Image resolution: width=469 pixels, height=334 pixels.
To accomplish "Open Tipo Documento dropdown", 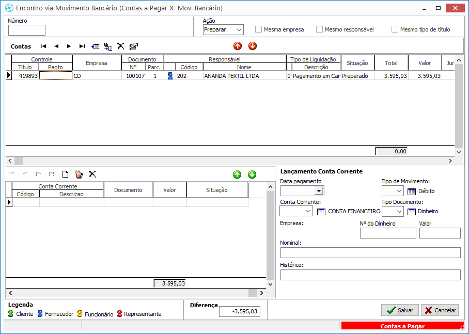I will (393, 211).
